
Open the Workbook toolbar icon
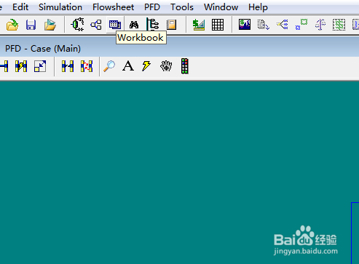point(115,25)
